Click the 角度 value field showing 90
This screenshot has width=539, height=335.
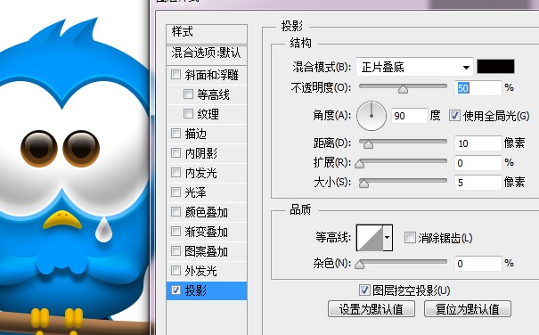point(410,116)
